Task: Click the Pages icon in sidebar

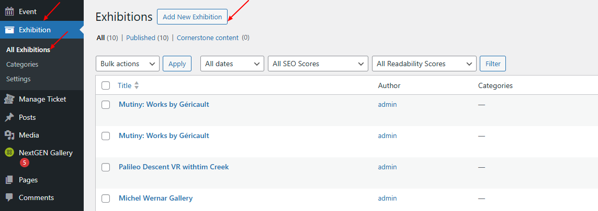Action: tap(9, 180)
